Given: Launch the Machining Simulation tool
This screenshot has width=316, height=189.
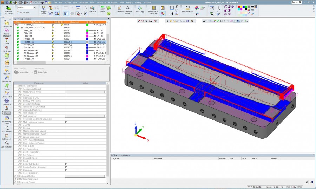Looking at the screenshot, I should point(7,110).
